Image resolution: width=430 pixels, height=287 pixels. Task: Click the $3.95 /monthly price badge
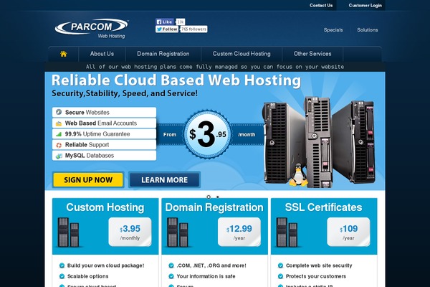click(x=130, y=232)
